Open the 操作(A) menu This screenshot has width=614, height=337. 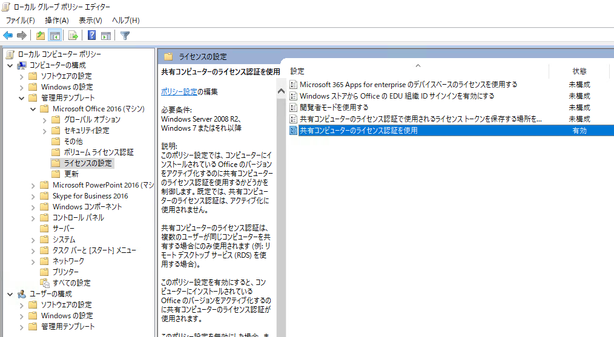(x=57, y=21)
